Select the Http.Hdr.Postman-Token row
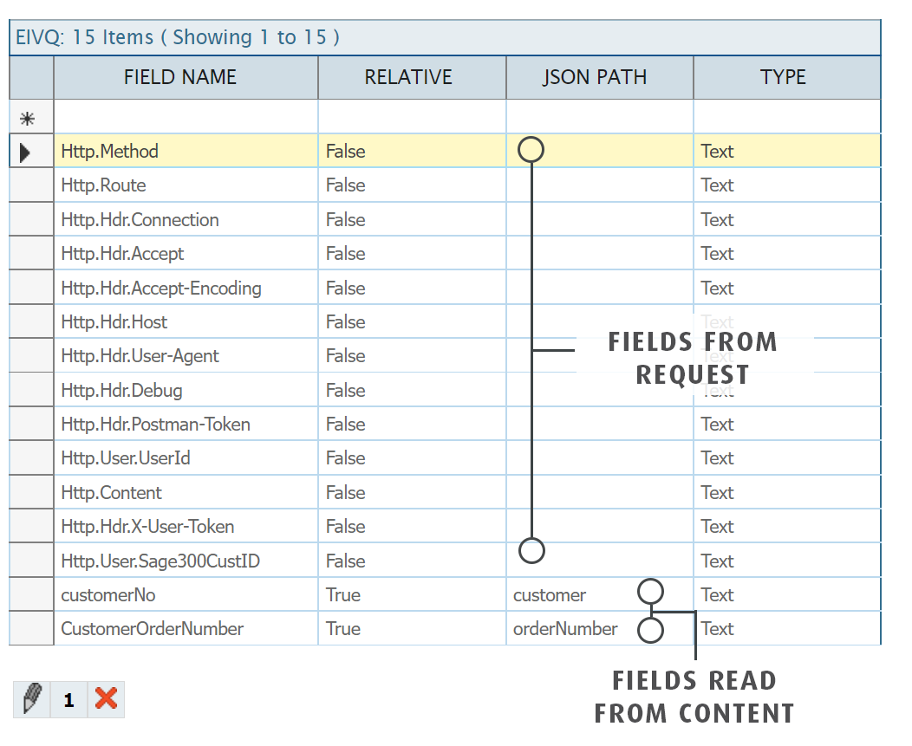 tap(156, 425)
